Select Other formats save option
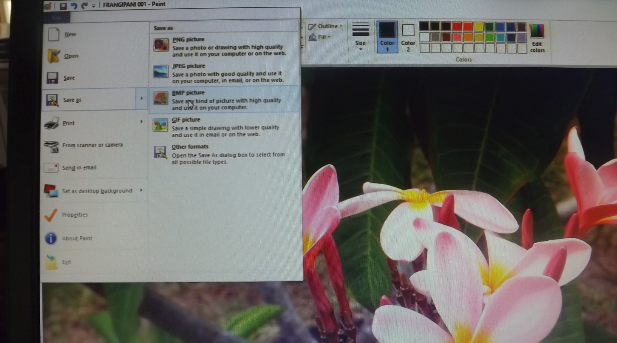 (224, 154)
